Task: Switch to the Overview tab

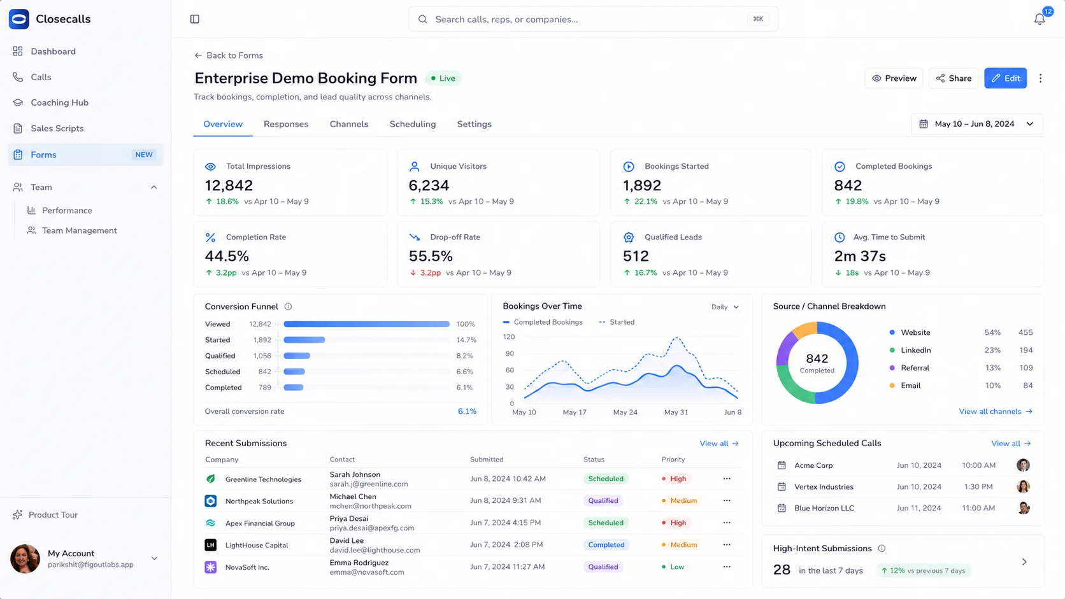Action: point(223,124)
